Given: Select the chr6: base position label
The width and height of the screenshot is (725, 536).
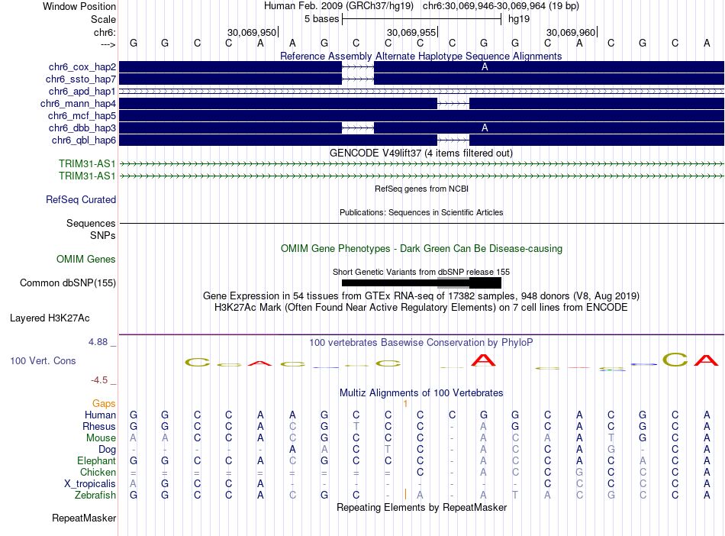Looking at the screenshot, I should click(105, 32).
